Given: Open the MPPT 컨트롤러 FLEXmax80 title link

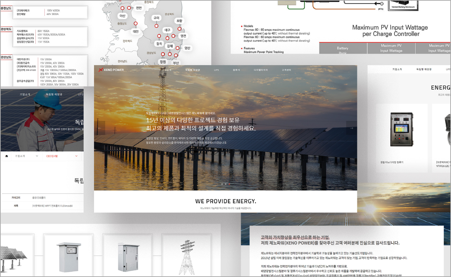Looking at the screenshot, I should [53, 206].
